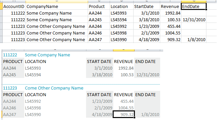
Task: Click location LS45992 in the top table
Action: 122,26
